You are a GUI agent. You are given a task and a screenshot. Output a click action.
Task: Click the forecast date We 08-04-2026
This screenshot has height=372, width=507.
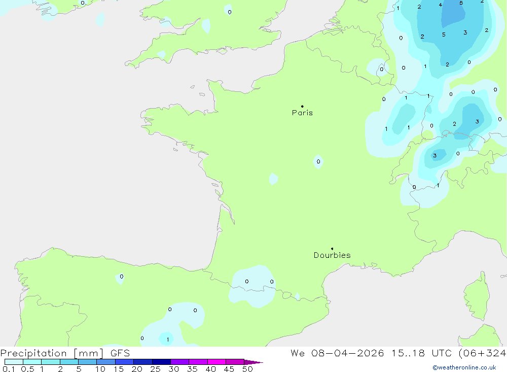pyautogui.click(x=337, y=353)
